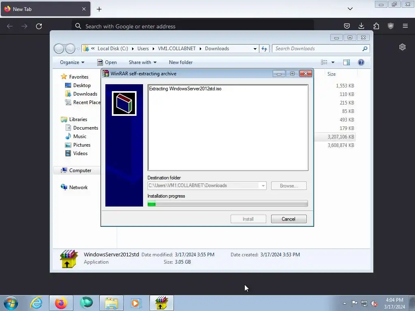Open Pictures library

82,145
